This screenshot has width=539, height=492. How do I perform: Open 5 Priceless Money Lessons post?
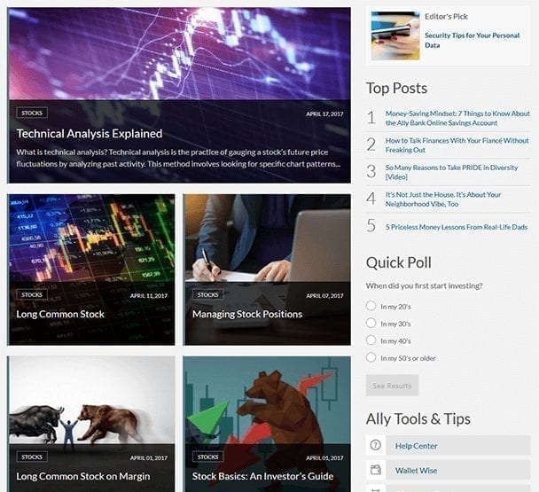(x=457, y=227)
